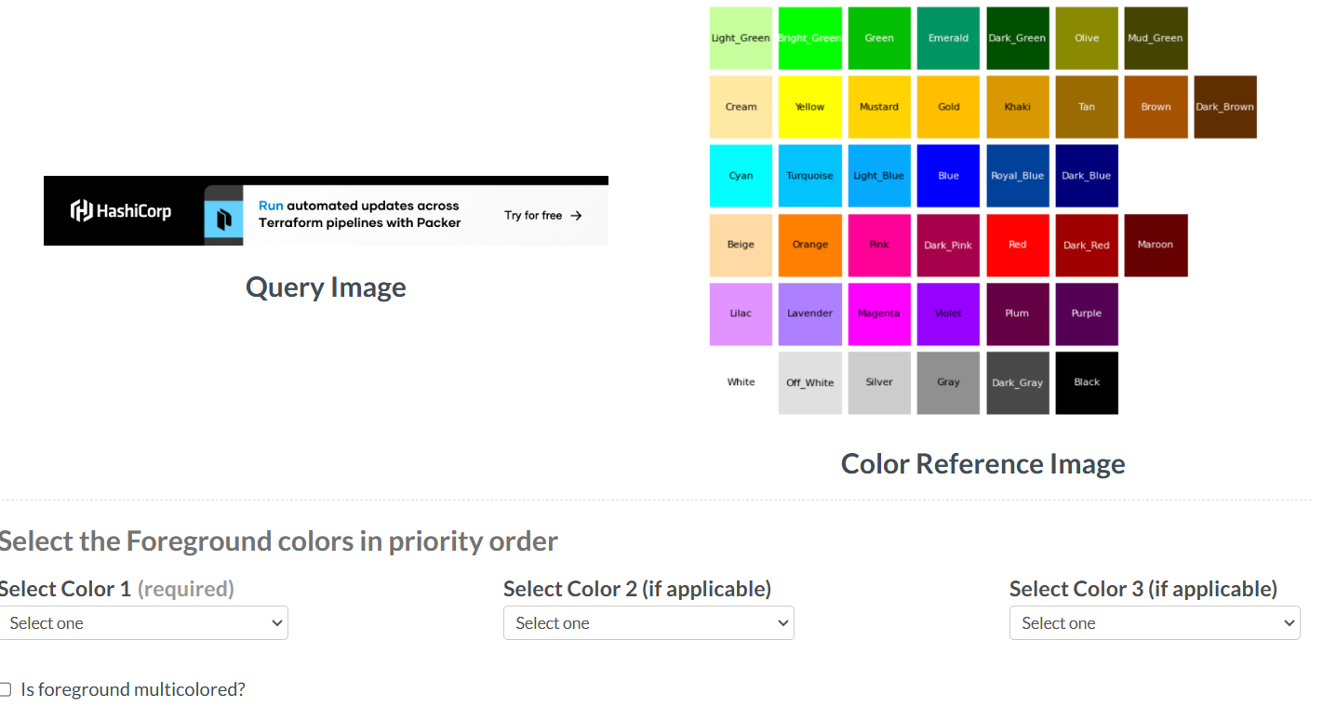This screenshot has height=707, width=1323.
Task: Click the Royal_Blue color swatch
Action: (x=1018, y=176)
